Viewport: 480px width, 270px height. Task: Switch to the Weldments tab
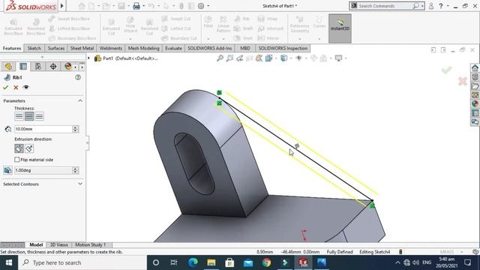coord(111,48)
